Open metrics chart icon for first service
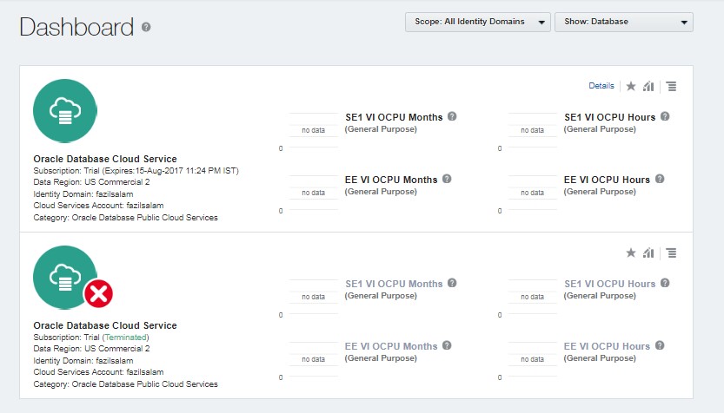The width and height of the screenshot is (724, 413). 648,86
